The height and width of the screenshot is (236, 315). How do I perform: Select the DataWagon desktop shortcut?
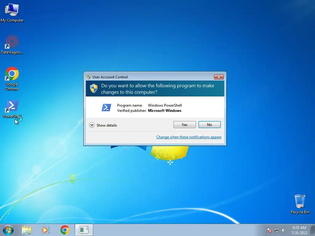pyautogui.click(x=12, y=45)
